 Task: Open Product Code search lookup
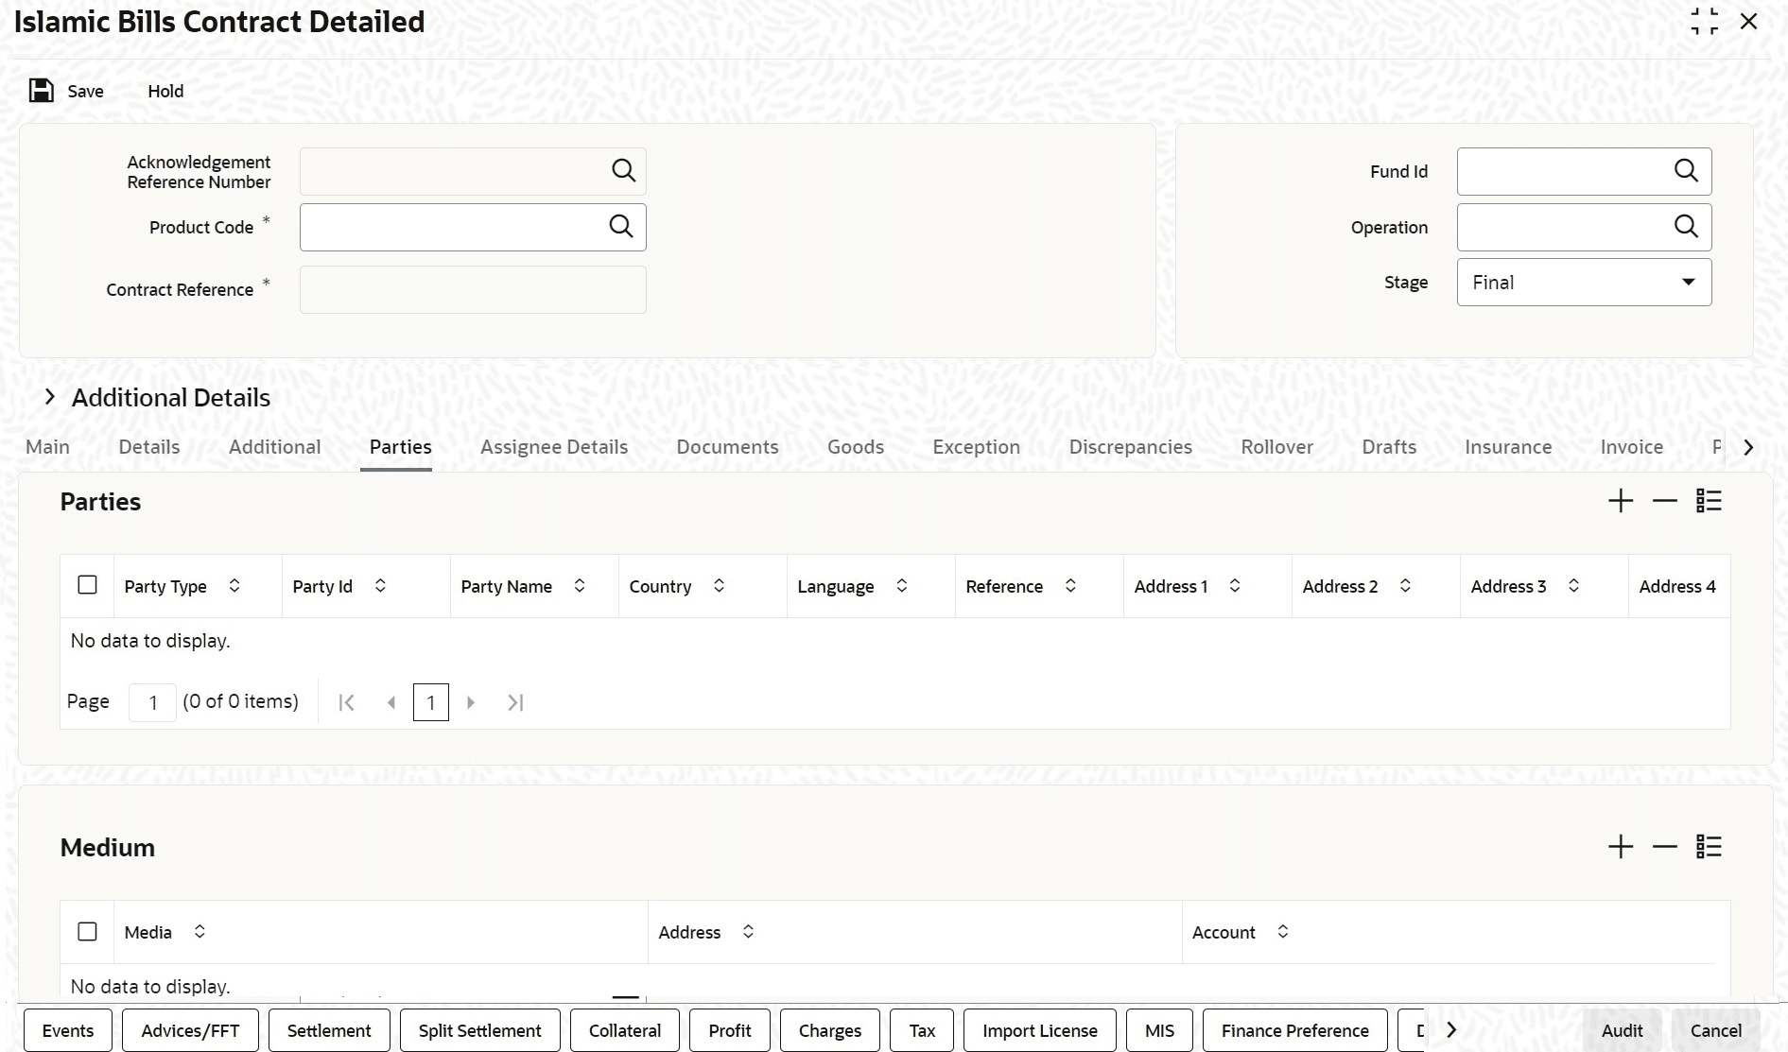(621, 227)
